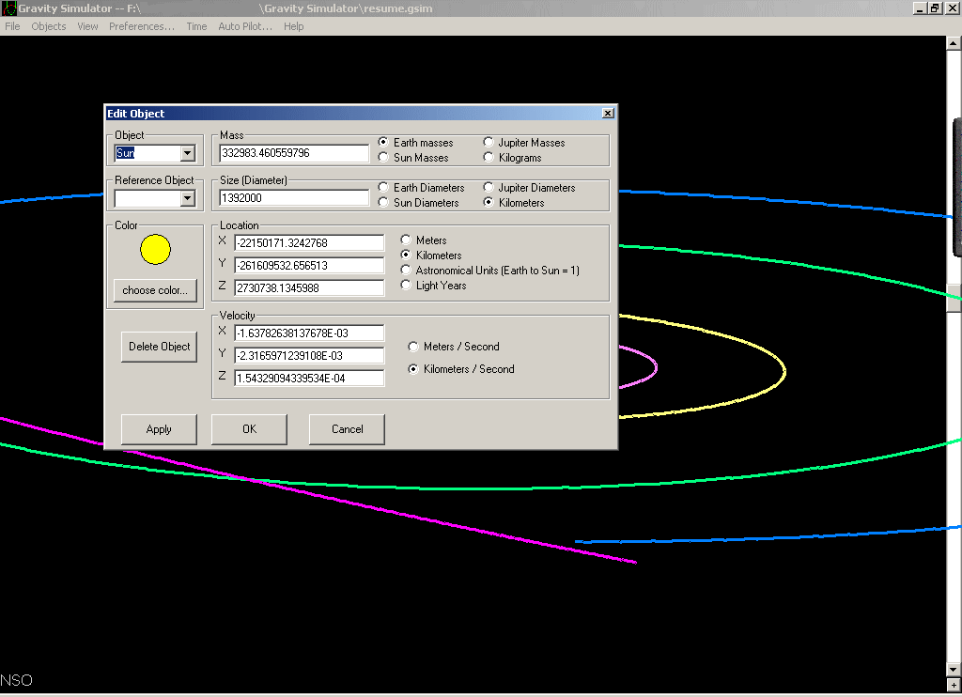
Task: Restore down the Gravity Simulator window
Action: tap(935, 8)
